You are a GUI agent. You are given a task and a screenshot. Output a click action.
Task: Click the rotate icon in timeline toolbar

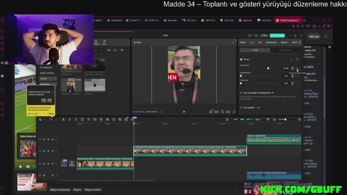(x=114, y=119)
